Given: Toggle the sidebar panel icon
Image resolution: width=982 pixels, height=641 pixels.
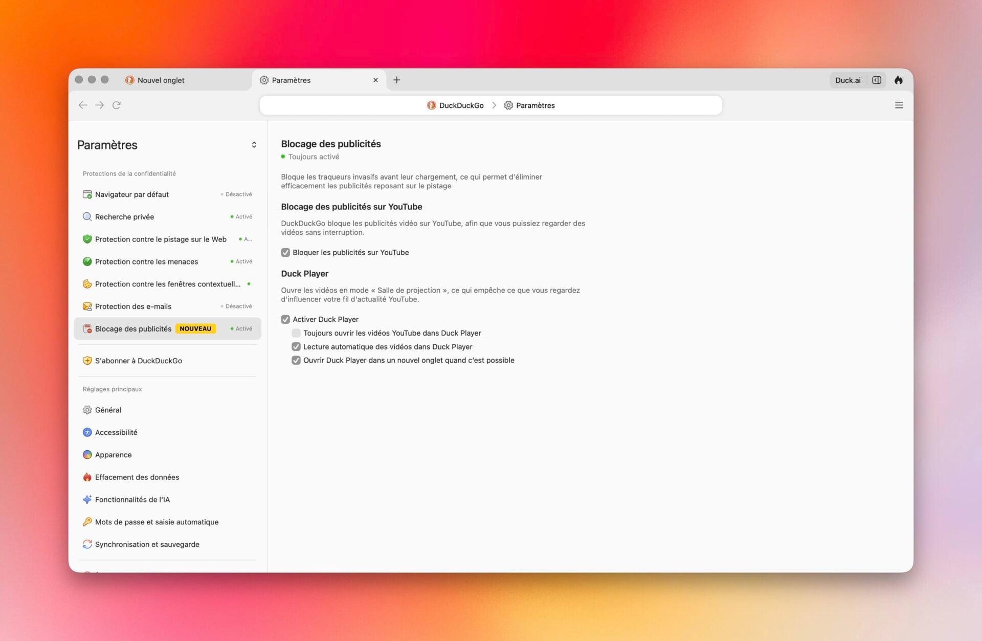Looking at the screenshot, I should 877,80.
